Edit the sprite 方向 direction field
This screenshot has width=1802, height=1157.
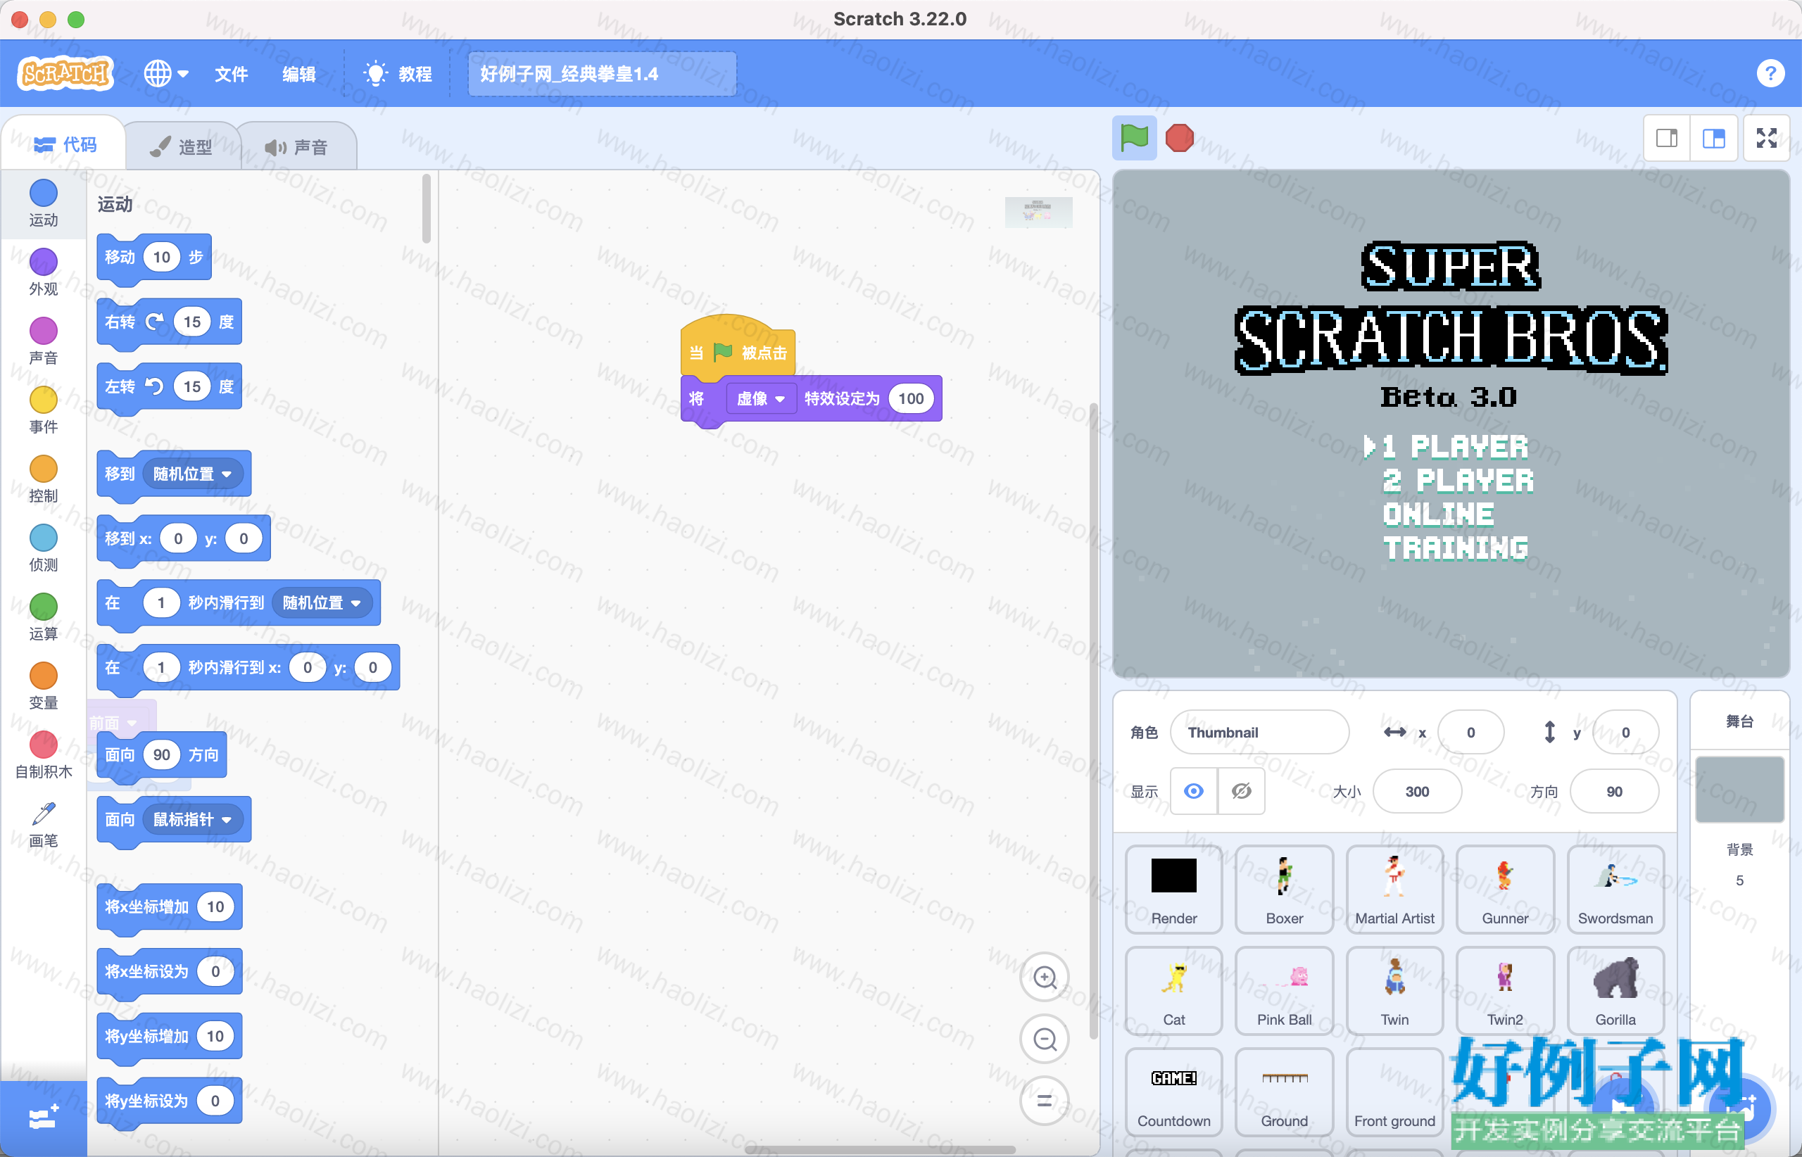(1614, 791)
